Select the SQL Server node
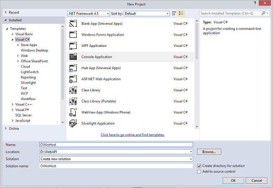Screen dimensions: 273x188 [24, 115]
